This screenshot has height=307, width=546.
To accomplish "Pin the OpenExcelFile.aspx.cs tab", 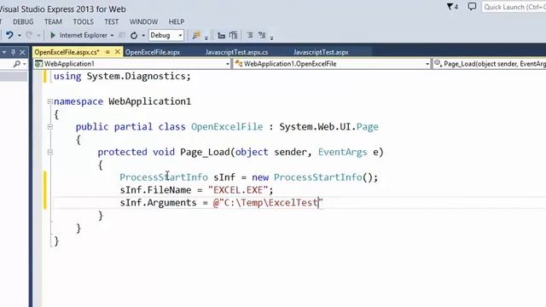I will point(107,52).
